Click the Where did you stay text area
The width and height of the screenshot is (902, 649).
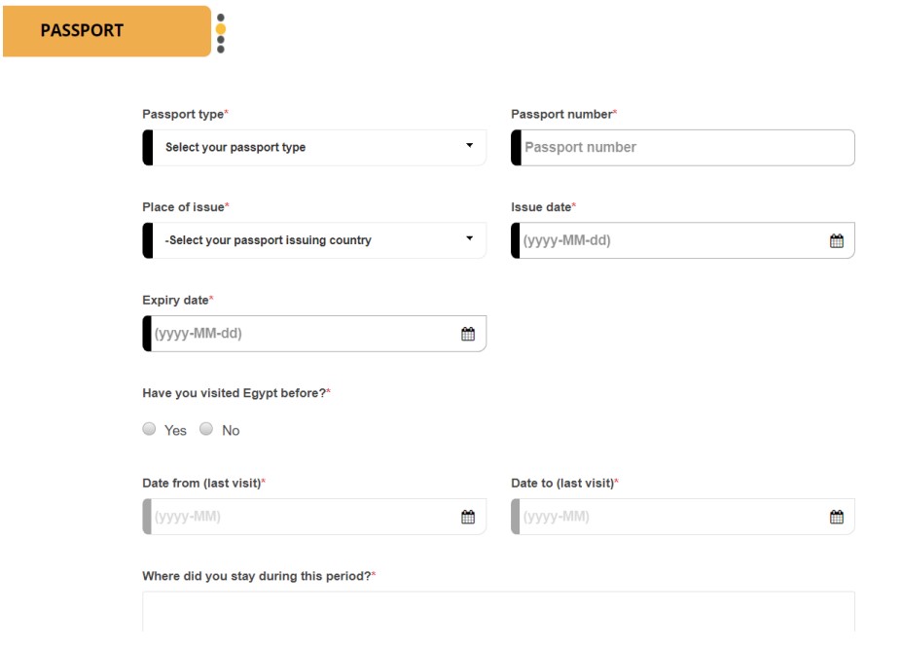(499, 612)
